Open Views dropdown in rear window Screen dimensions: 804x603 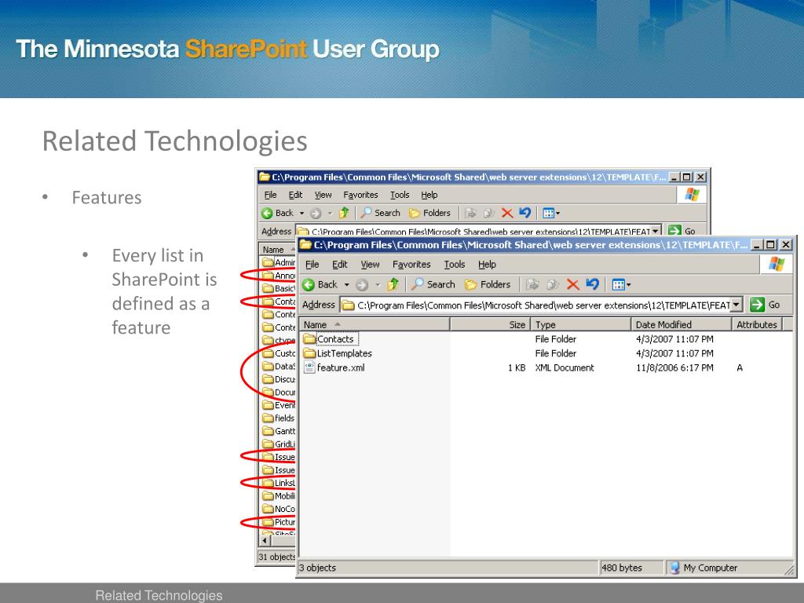[x=551, y=213]
